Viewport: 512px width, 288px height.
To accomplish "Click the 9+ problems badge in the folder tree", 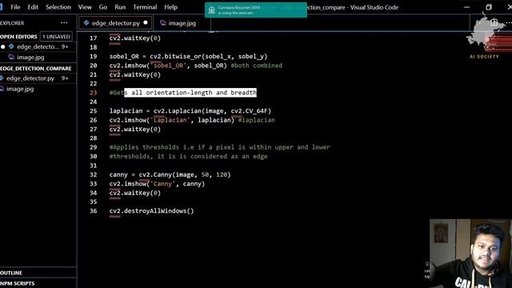I will pos(65,78).
